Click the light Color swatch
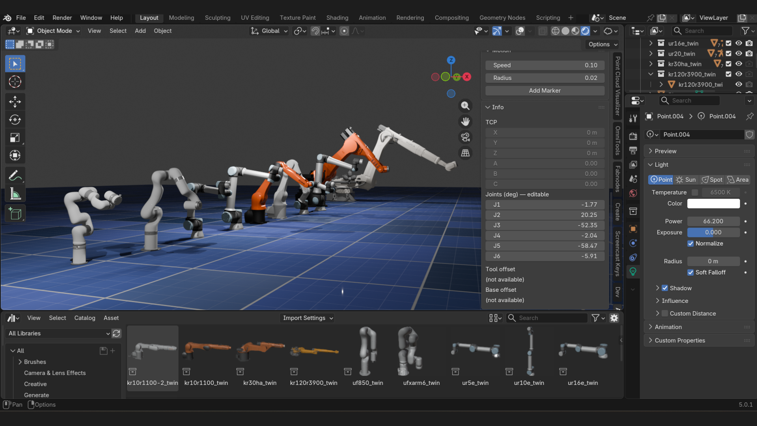 tap(713, 204)
